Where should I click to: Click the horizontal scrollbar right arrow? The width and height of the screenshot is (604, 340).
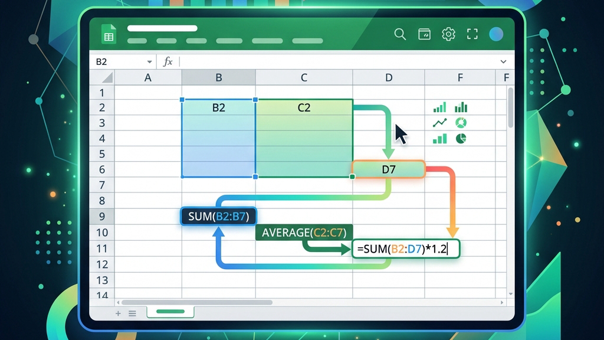click(501, 303)
